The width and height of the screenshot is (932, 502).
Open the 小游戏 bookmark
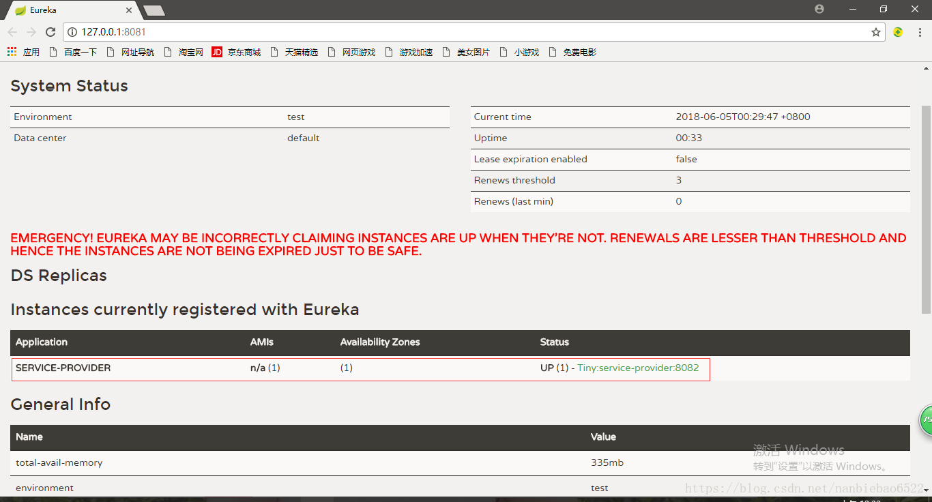[x=520, y=52]
